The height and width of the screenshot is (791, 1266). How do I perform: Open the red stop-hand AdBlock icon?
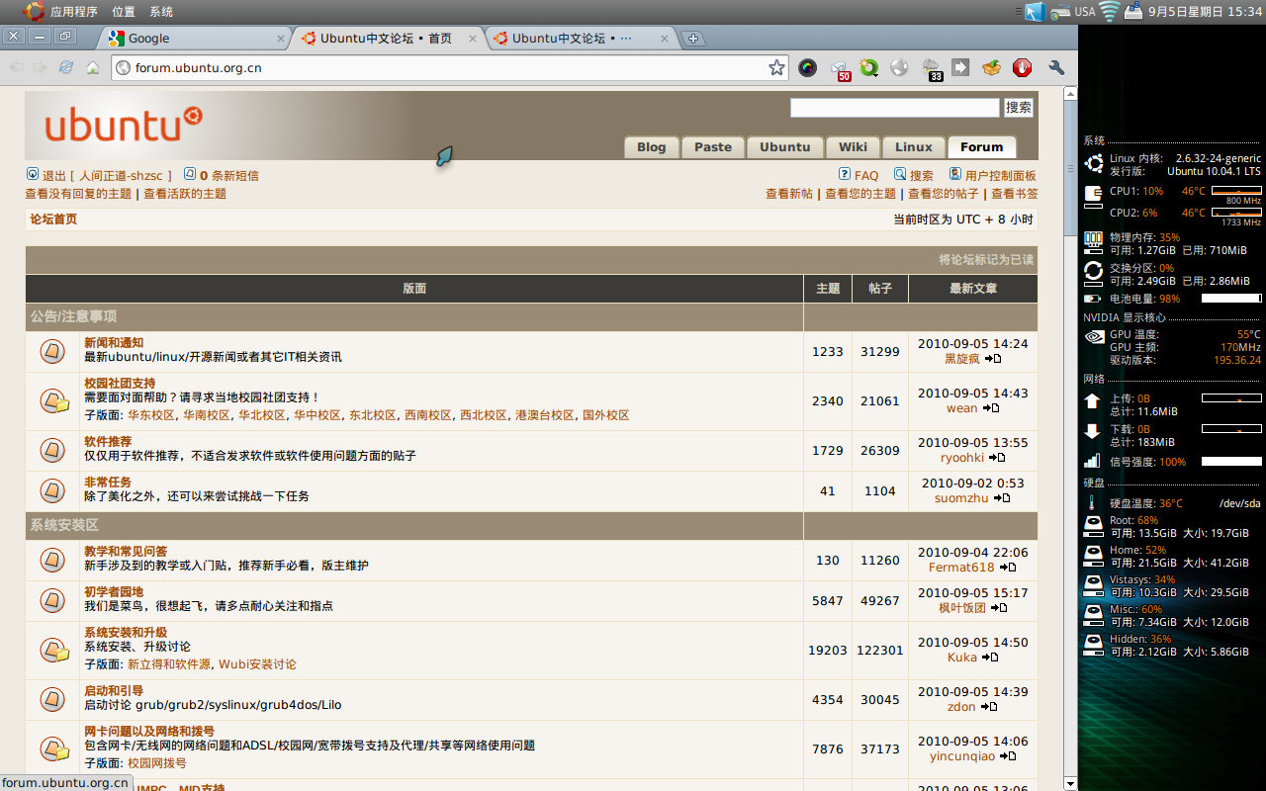(1022, 67)
